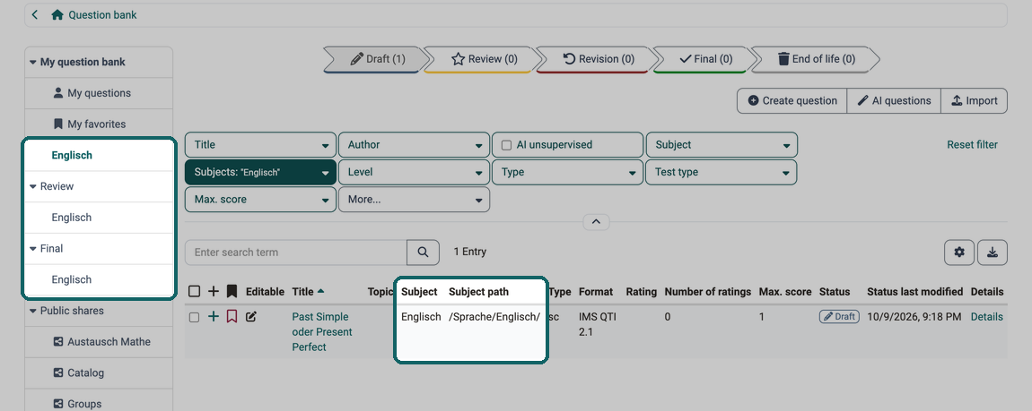Open table settings gear button
This screenshot has width=1032, height=411.
pyautogui.click(x=959, y=253)
